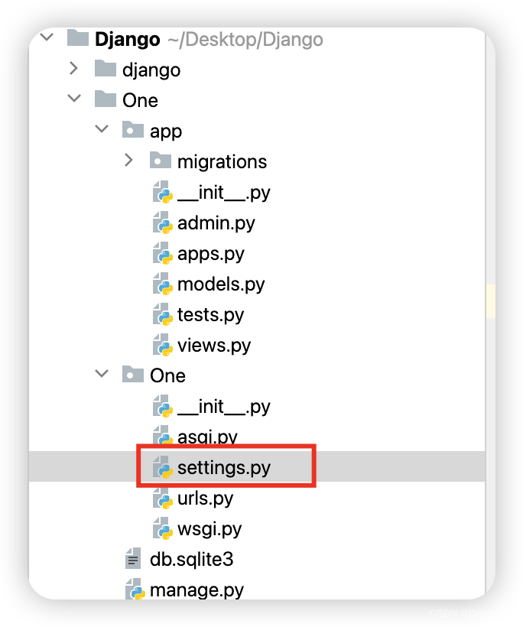
Task: Click the wsgi.py Python icon
Action: click(163, 528)
